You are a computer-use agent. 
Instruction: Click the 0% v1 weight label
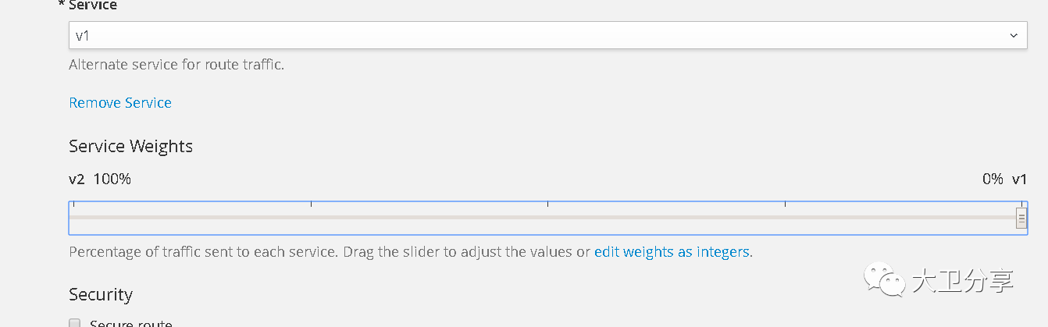(x=1004, y=179)
